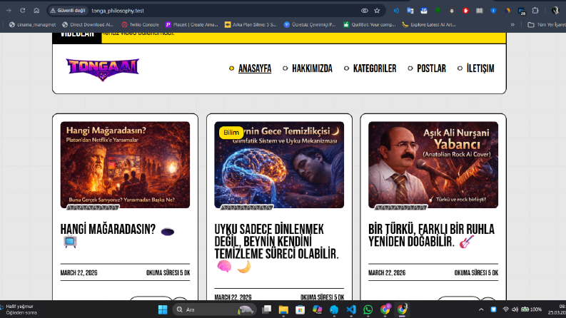Open the cinama_managmet bookmark
This screenshot has width=566, height=318.
click(x=33, y=24)
